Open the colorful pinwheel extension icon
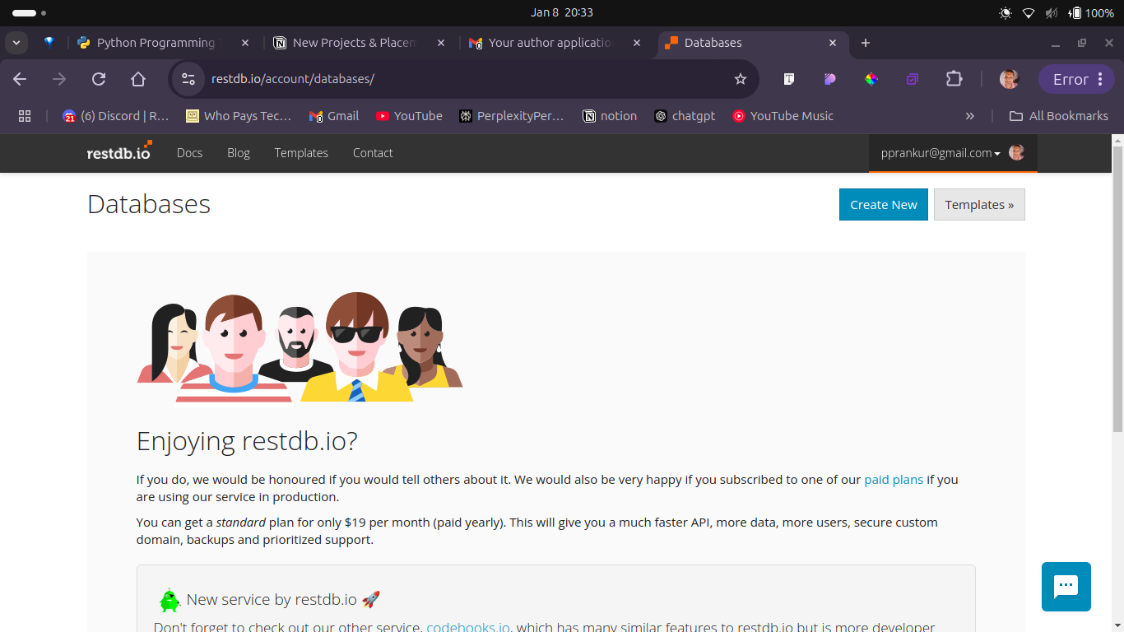Screen dimensions: 1124x632 871,79
